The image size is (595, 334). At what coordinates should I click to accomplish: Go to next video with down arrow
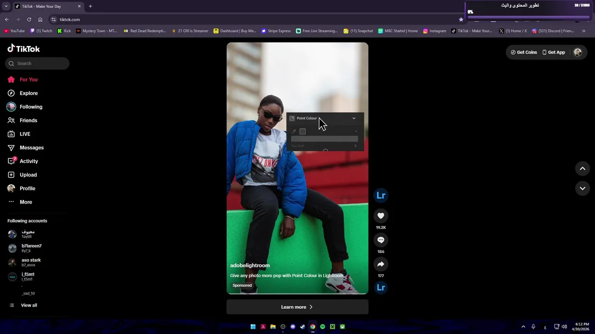pyautogui.click(x=582, y=188)
